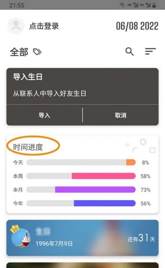Tap the 取消 button
The width and height of the screenshot is (165, 268).
[121, 115]
